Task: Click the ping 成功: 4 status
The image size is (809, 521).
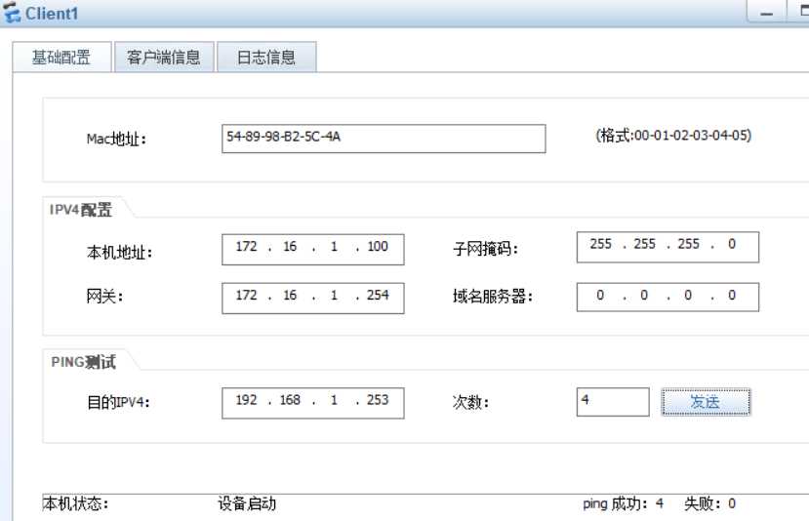Action: click(x=623, y=503)
